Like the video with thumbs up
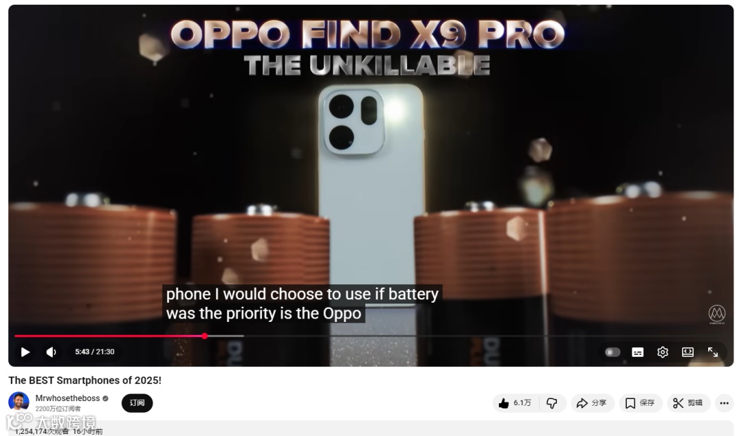This screenshot has height=436, width=739. pos(516,403)
